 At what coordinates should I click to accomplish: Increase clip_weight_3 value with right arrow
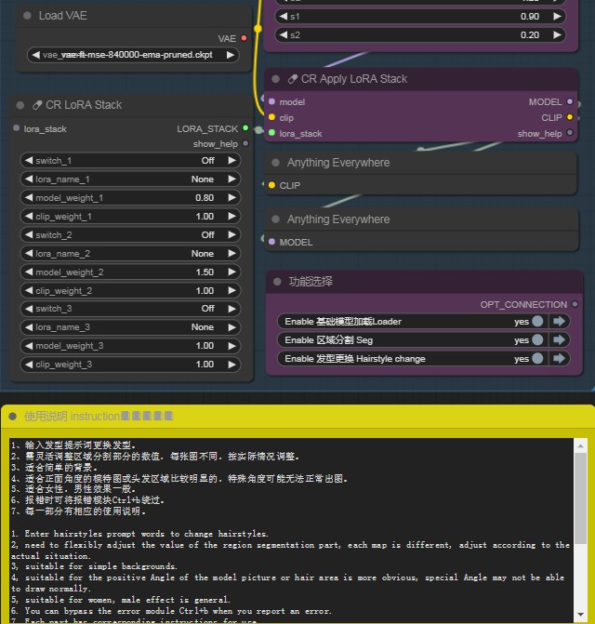coord(231,365)
